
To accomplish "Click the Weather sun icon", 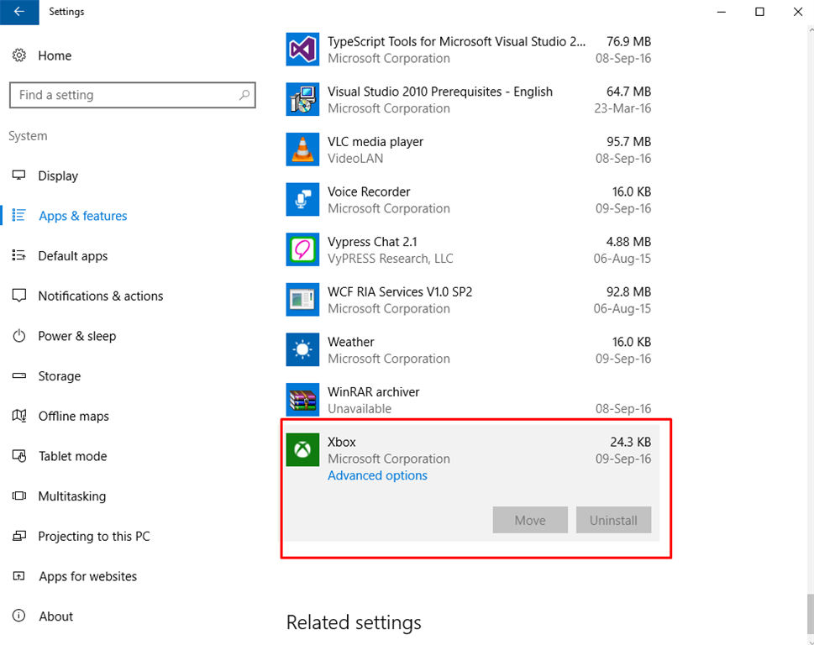I will tap(302, 349).
